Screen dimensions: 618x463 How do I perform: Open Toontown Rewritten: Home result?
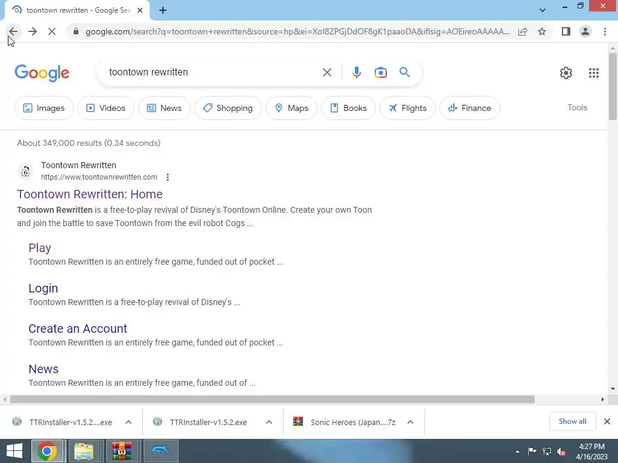(x=90, y=194)
